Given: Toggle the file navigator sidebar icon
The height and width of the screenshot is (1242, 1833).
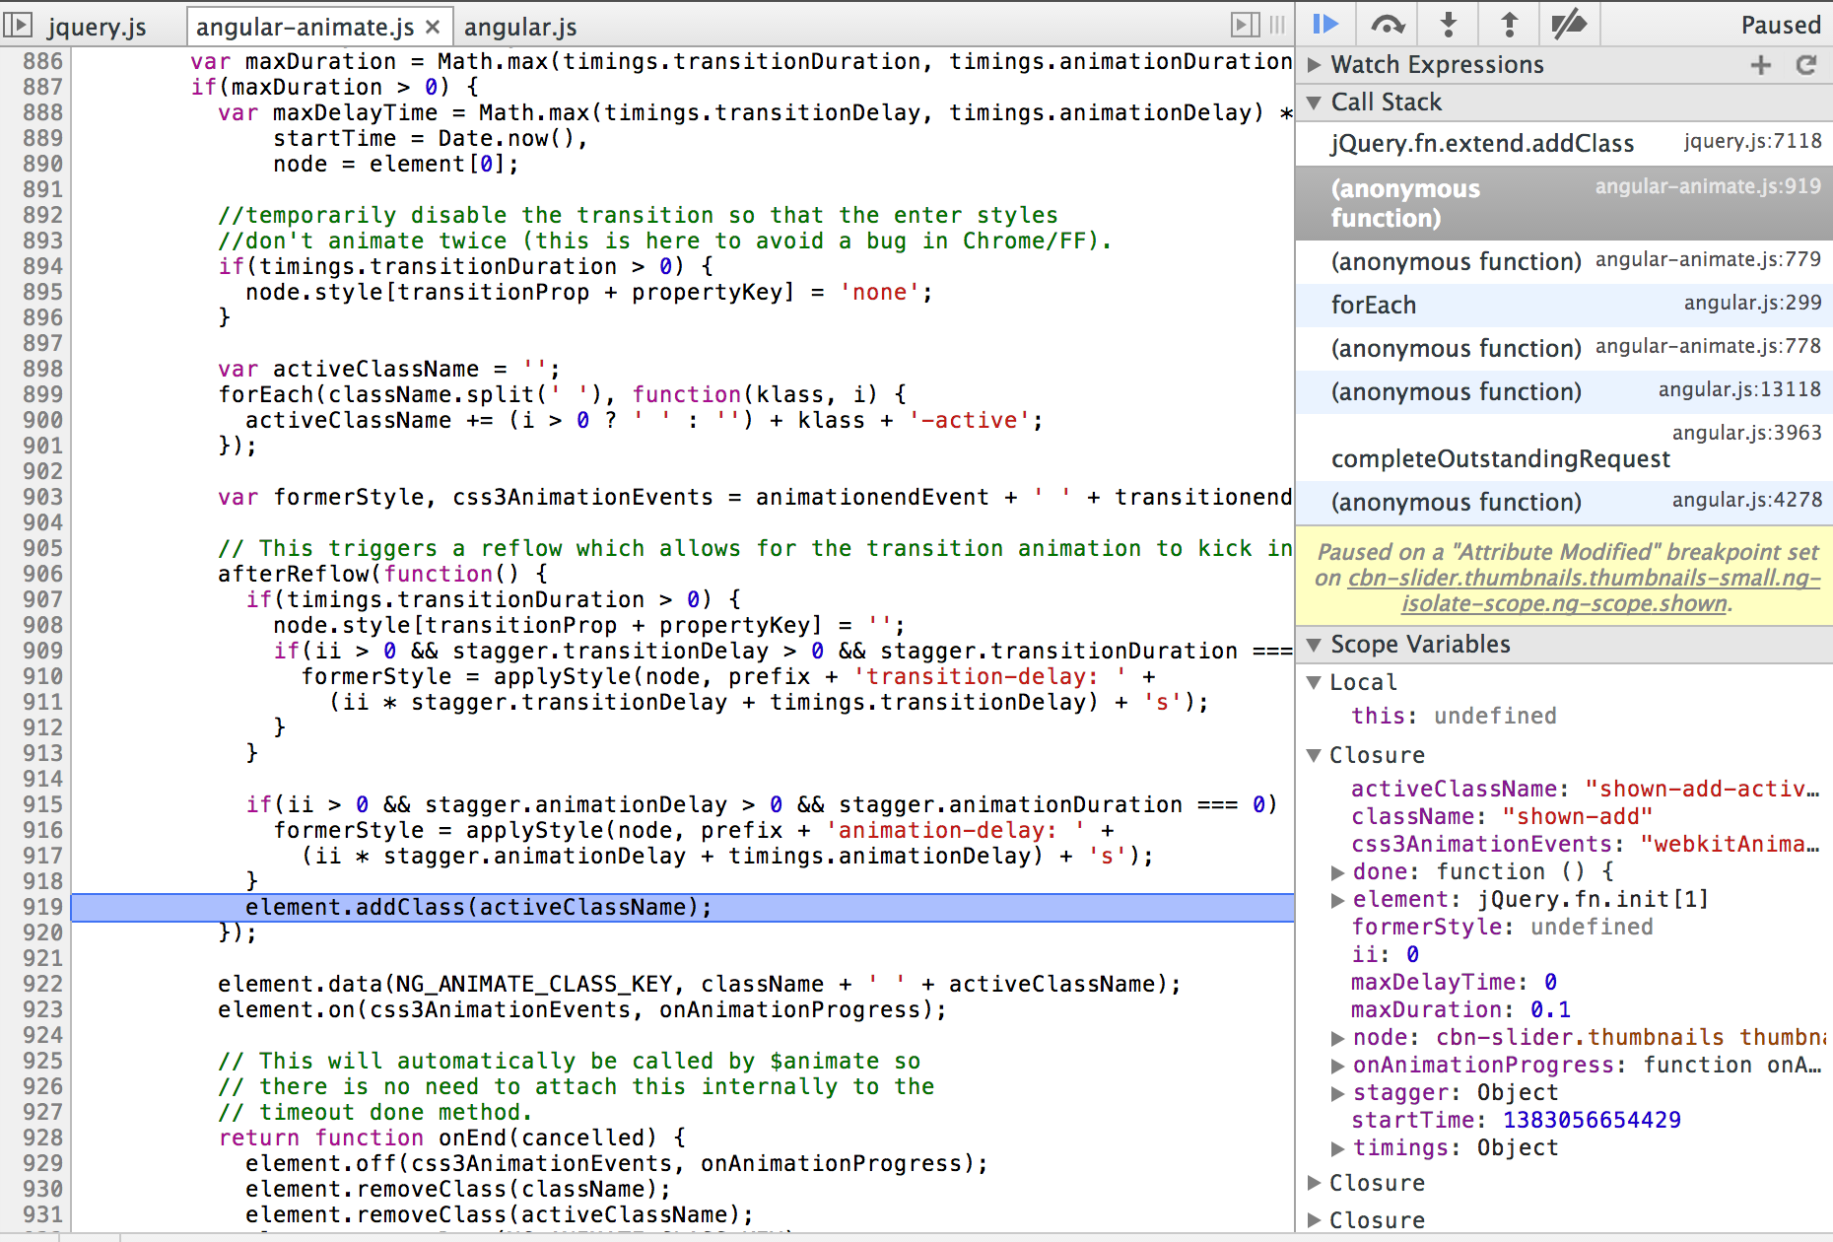Looking at the screenshot, I should click(x=19, y=25).
